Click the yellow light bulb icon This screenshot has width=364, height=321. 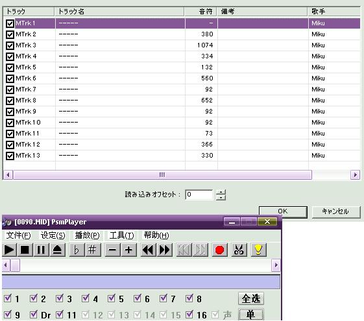click(259, 250)
